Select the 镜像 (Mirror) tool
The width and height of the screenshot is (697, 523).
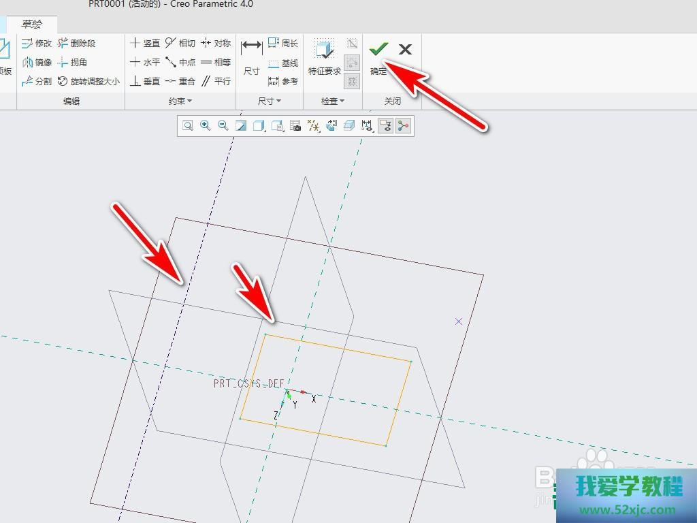pyautogui.click(x=37, y=62)
